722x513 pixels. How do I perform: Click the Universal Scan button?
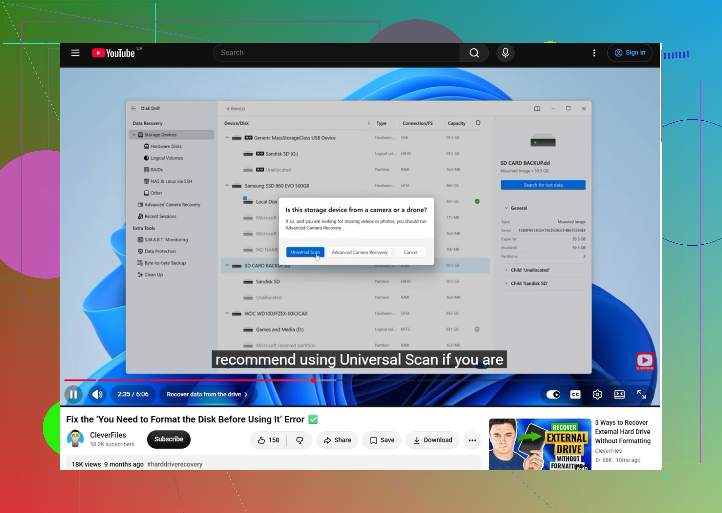pyautogui.click(x=305, y=252)
